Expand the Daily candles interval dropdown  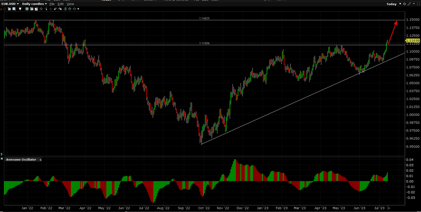[34, 4]
